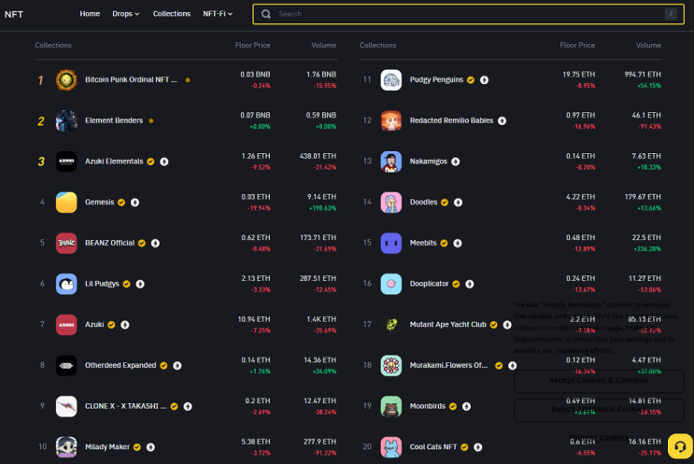Viewport: 694px width, 464px height.
Task: Click the Azuki Elementals collection logo
Action: tap(66, 162)
